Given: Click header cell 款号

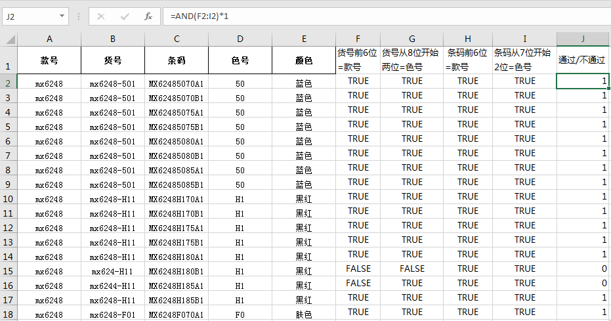Looking at the screenshot, I should tap(49, 60).
